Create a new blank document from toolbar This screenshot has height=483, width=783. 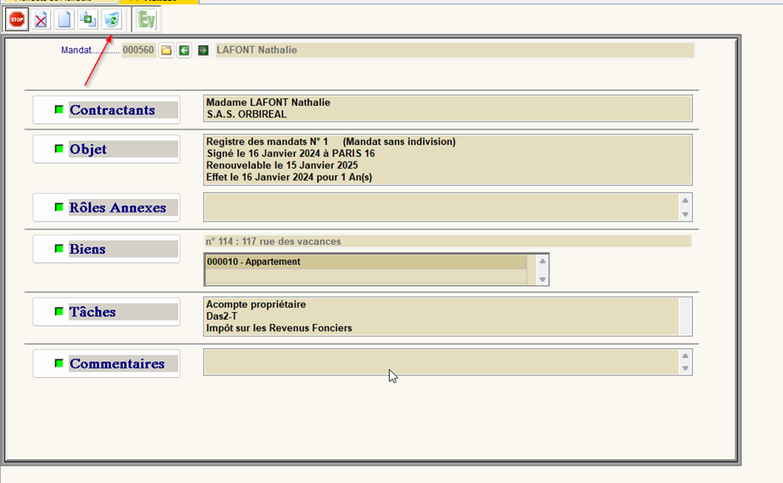point(64,19)
